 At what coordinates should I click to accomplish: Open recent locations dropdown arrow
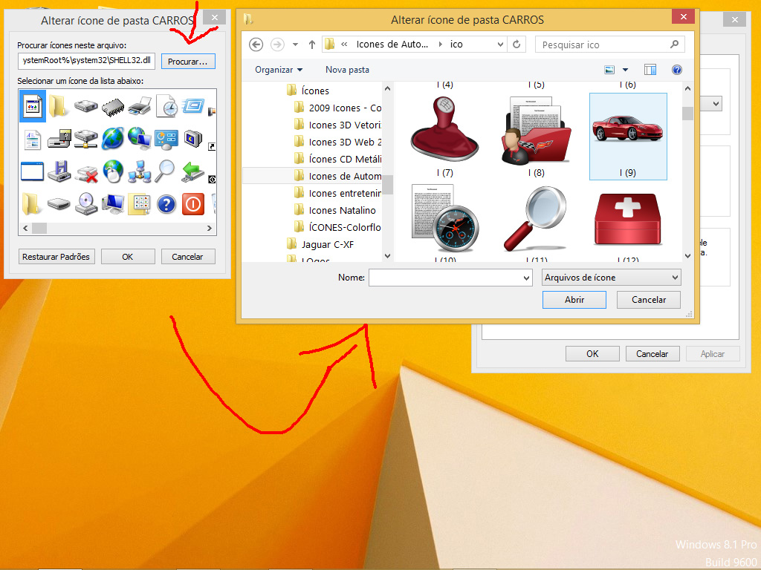click(295, 45)
